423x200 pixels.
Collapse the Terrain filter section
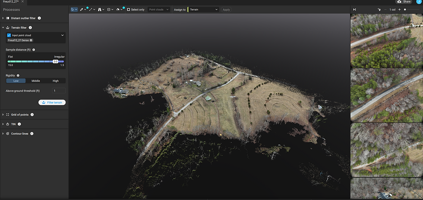3,28
